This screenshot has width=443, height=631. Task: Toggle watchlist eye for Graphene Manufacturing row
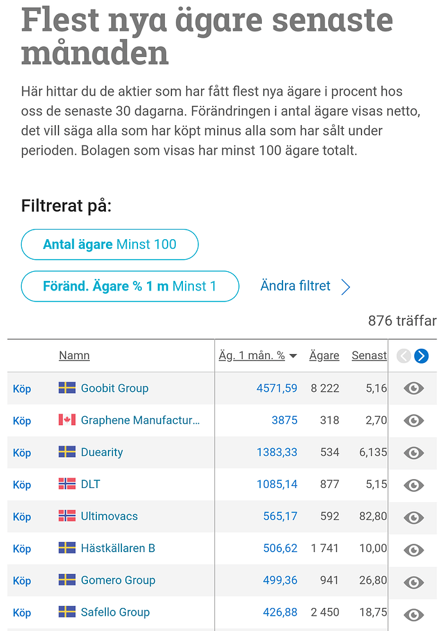point(413,421)
